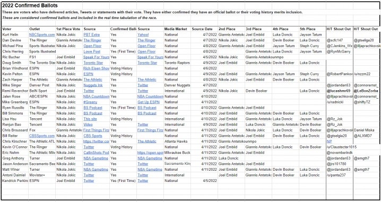Open the PBT Extra source link
The height and width of the screenshot is (202, 381).
[x=92, y=34]
